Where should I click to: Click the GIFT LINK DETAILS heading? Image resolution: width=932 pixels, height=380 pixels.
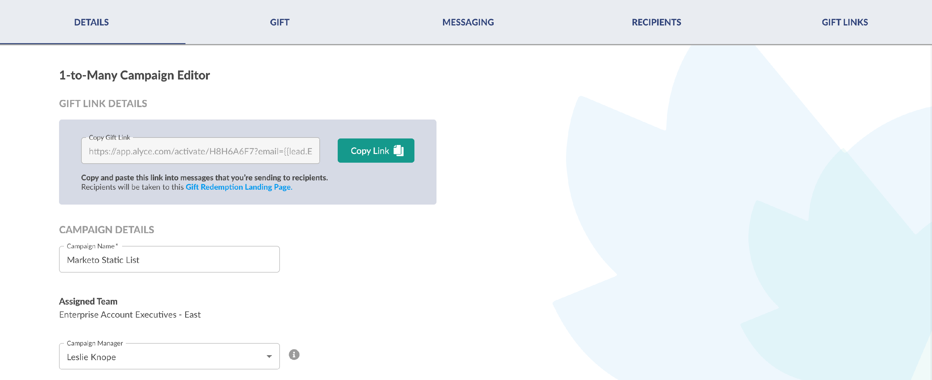103,103
